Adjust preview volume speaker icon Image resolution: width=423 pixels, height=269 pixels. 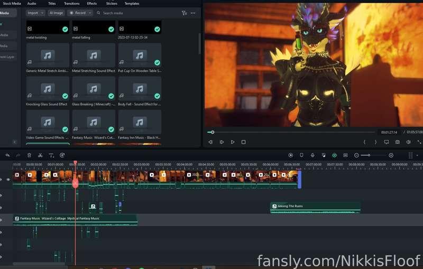point(408,142)
